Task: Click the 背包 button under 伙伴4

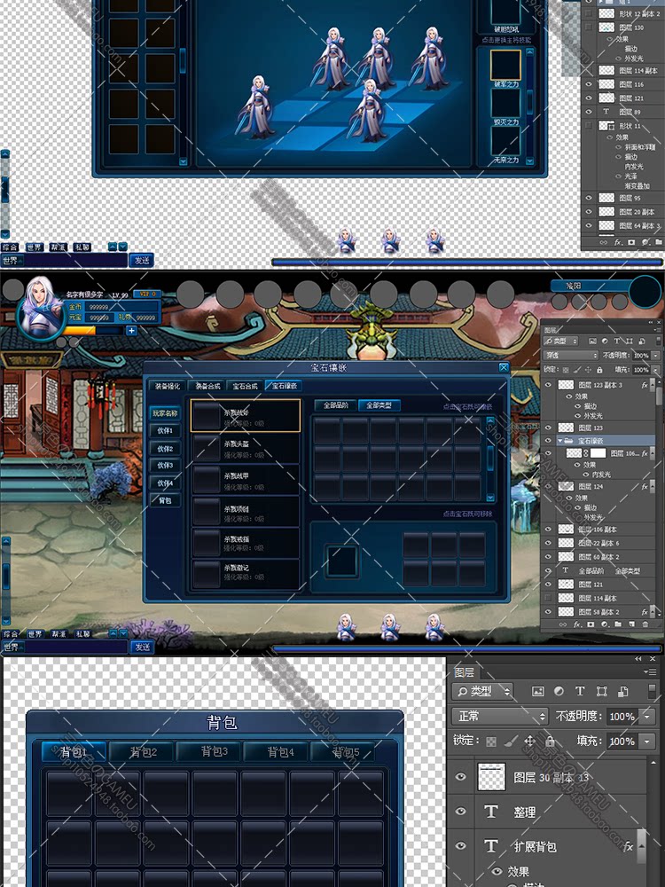Action: tap(165, 500)
